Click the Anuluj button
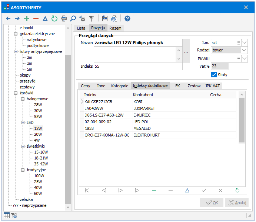The width and height of the screenshot is (256, 222). (x=237, y=203)
